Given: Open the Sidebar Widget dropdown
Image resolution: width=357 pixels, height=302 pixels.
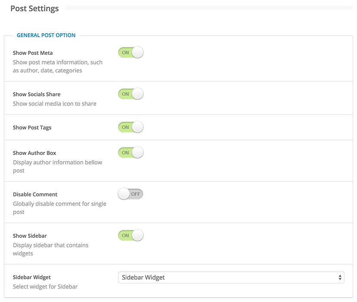Looking at the screenshot, I should coord(231,277).
